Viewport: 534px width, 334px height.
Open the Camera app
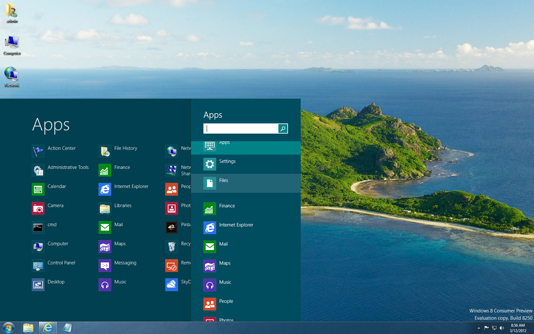click(x=55, y=205)
